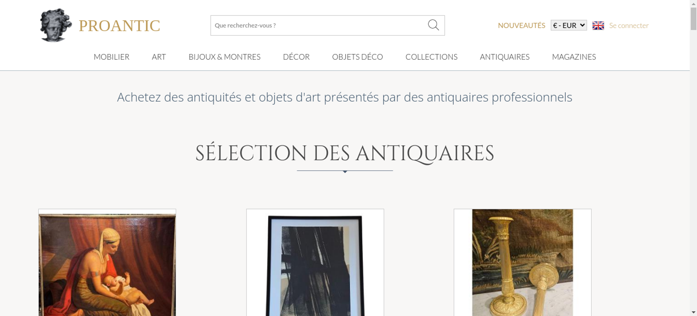Click the Proantic cherub head logo
The height and width of the screenshot is (316, 697).
tap(56, 25)
